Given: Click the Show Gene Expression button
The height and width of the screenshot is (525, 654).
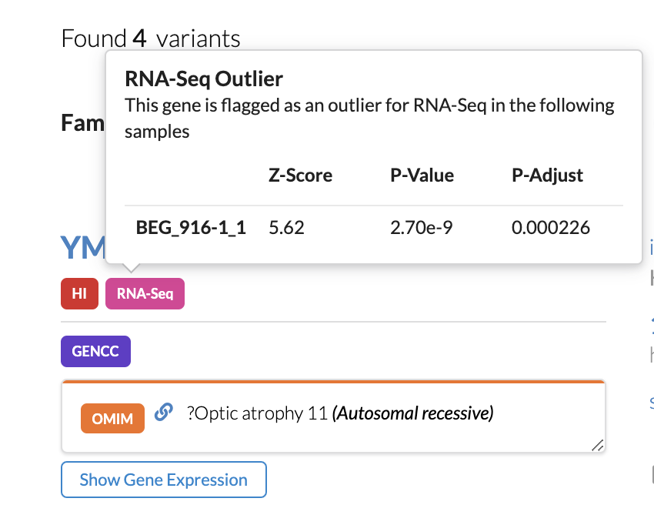Looking at the screenshot, I should click(163, 479).
